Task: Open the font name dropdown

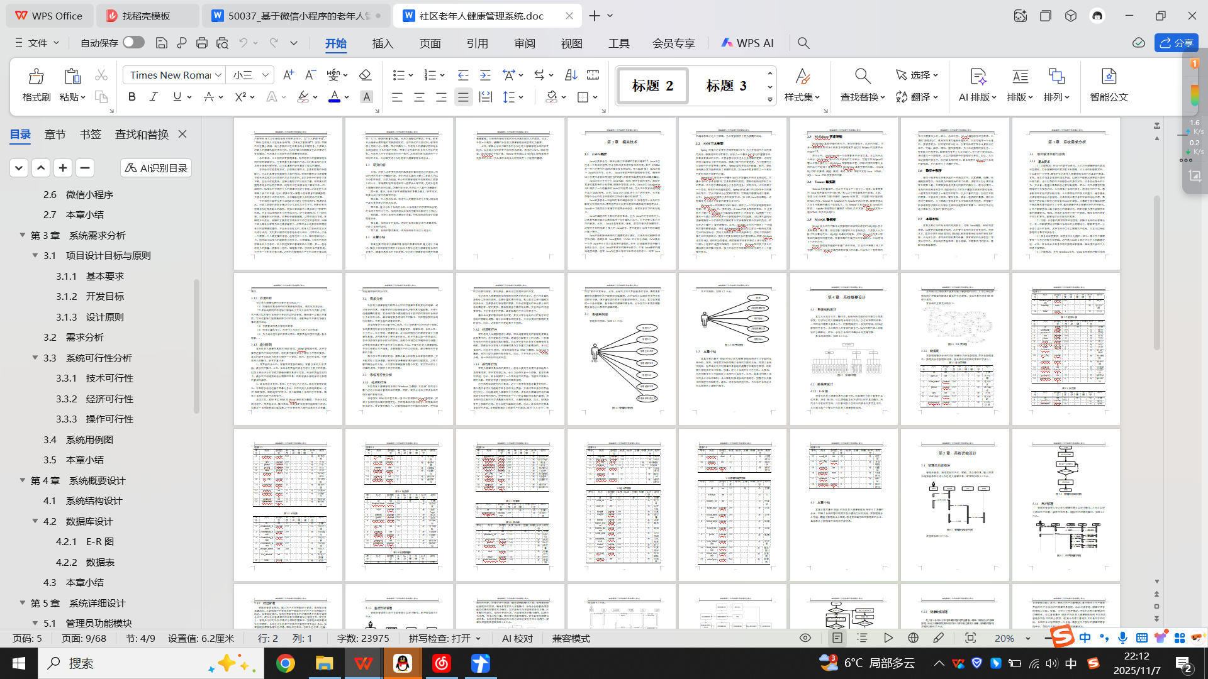Action: coord(218,75)
